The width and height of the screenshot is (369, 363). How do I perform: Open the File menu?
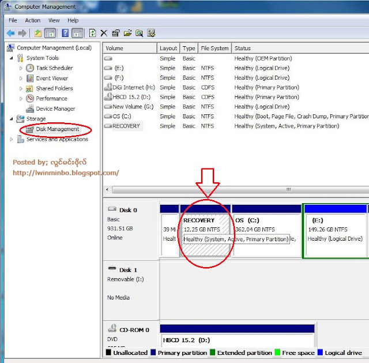[13, 21]
